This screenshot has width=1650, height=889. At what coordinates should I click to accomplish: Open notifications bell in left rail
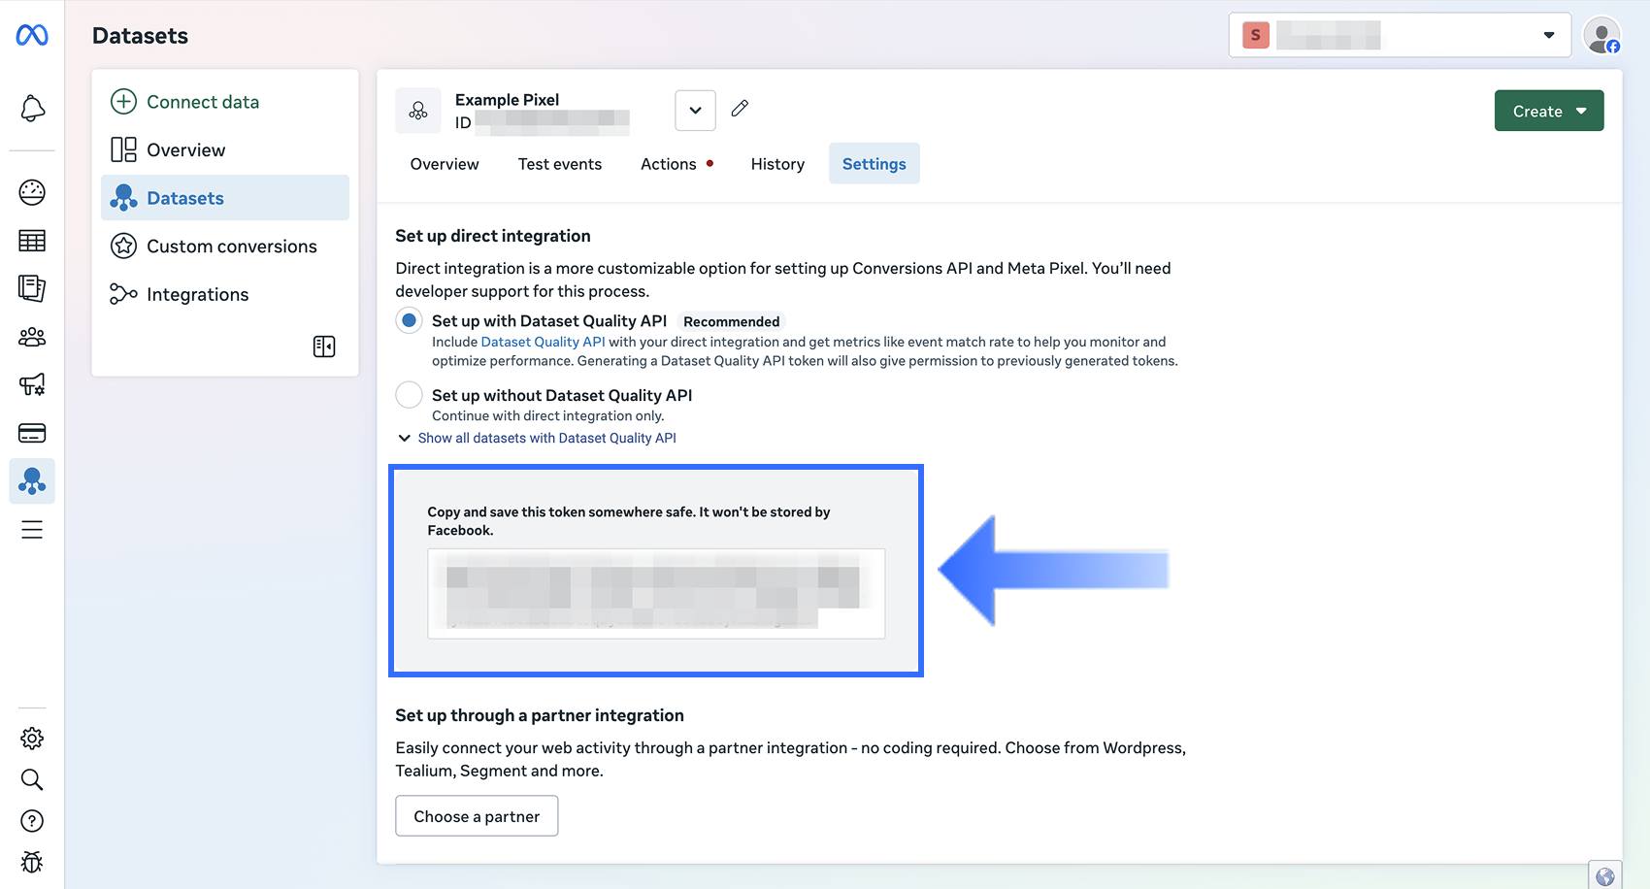tap(32, 108)
